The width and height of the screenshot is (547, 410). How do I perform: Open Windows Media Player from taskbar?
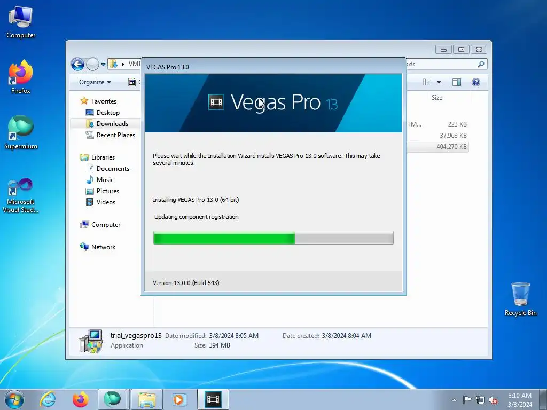tap(179, 399)
